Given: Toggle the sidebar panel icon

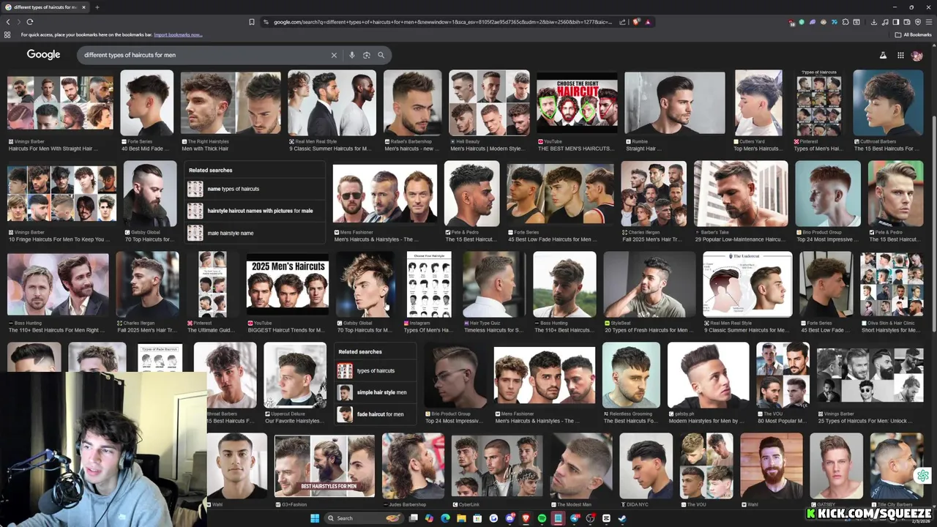Looking at the screenshot, I should click(896, 22).
